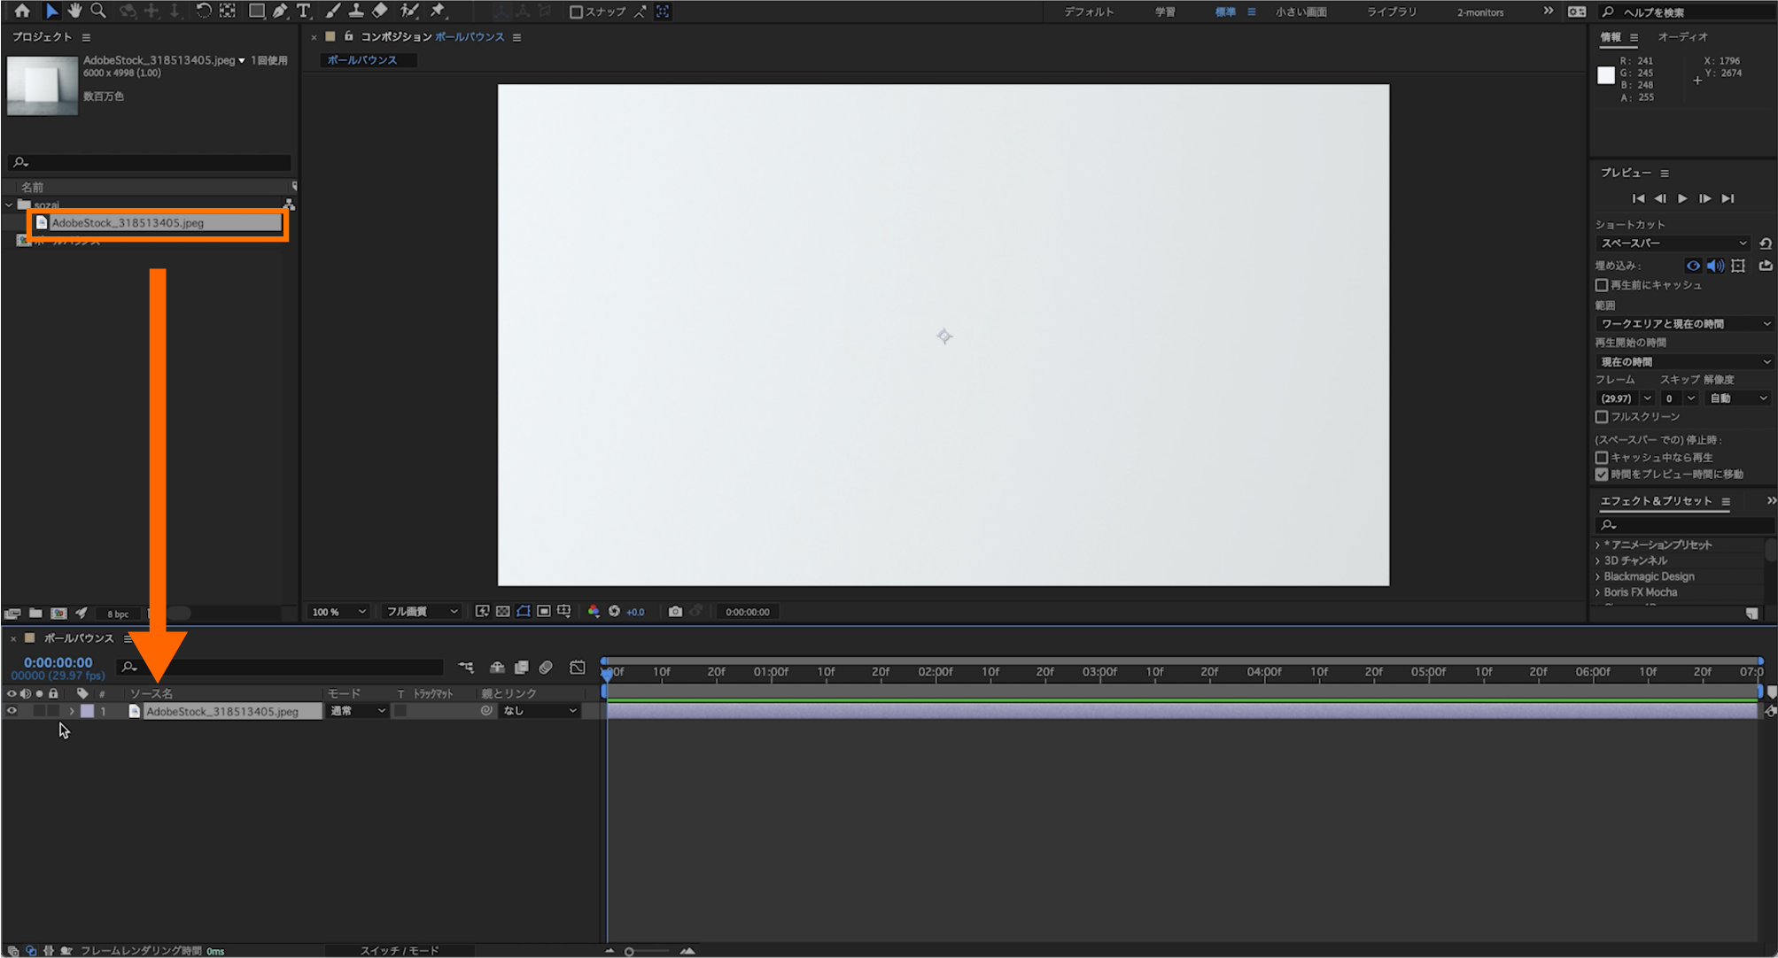This screenshot has height=958, width=1778.
Task: Hide the AdobeStock layer with the eye toggle
Action: [12, 711]
